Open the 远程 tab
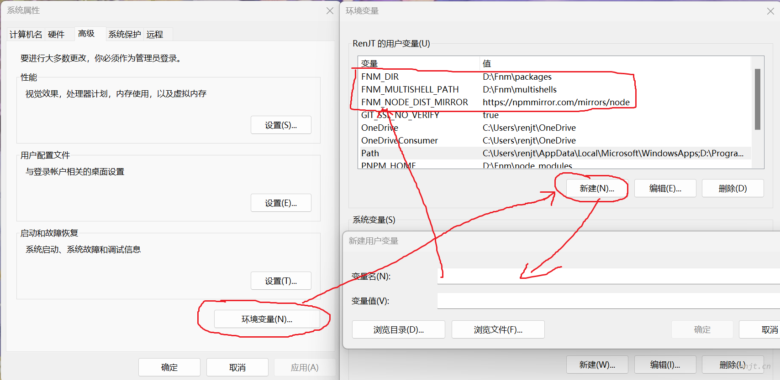 [x=155, y=35]
